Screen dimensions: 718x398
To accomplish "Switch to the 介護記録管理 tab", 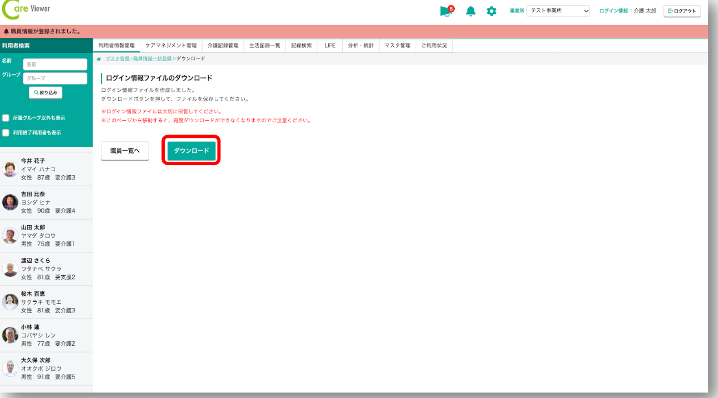I will [223, 46].
